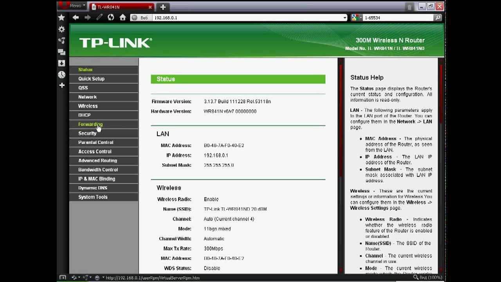Click SSID TP-Link TL-WR841ND 20 dBM

coord(235,209)
